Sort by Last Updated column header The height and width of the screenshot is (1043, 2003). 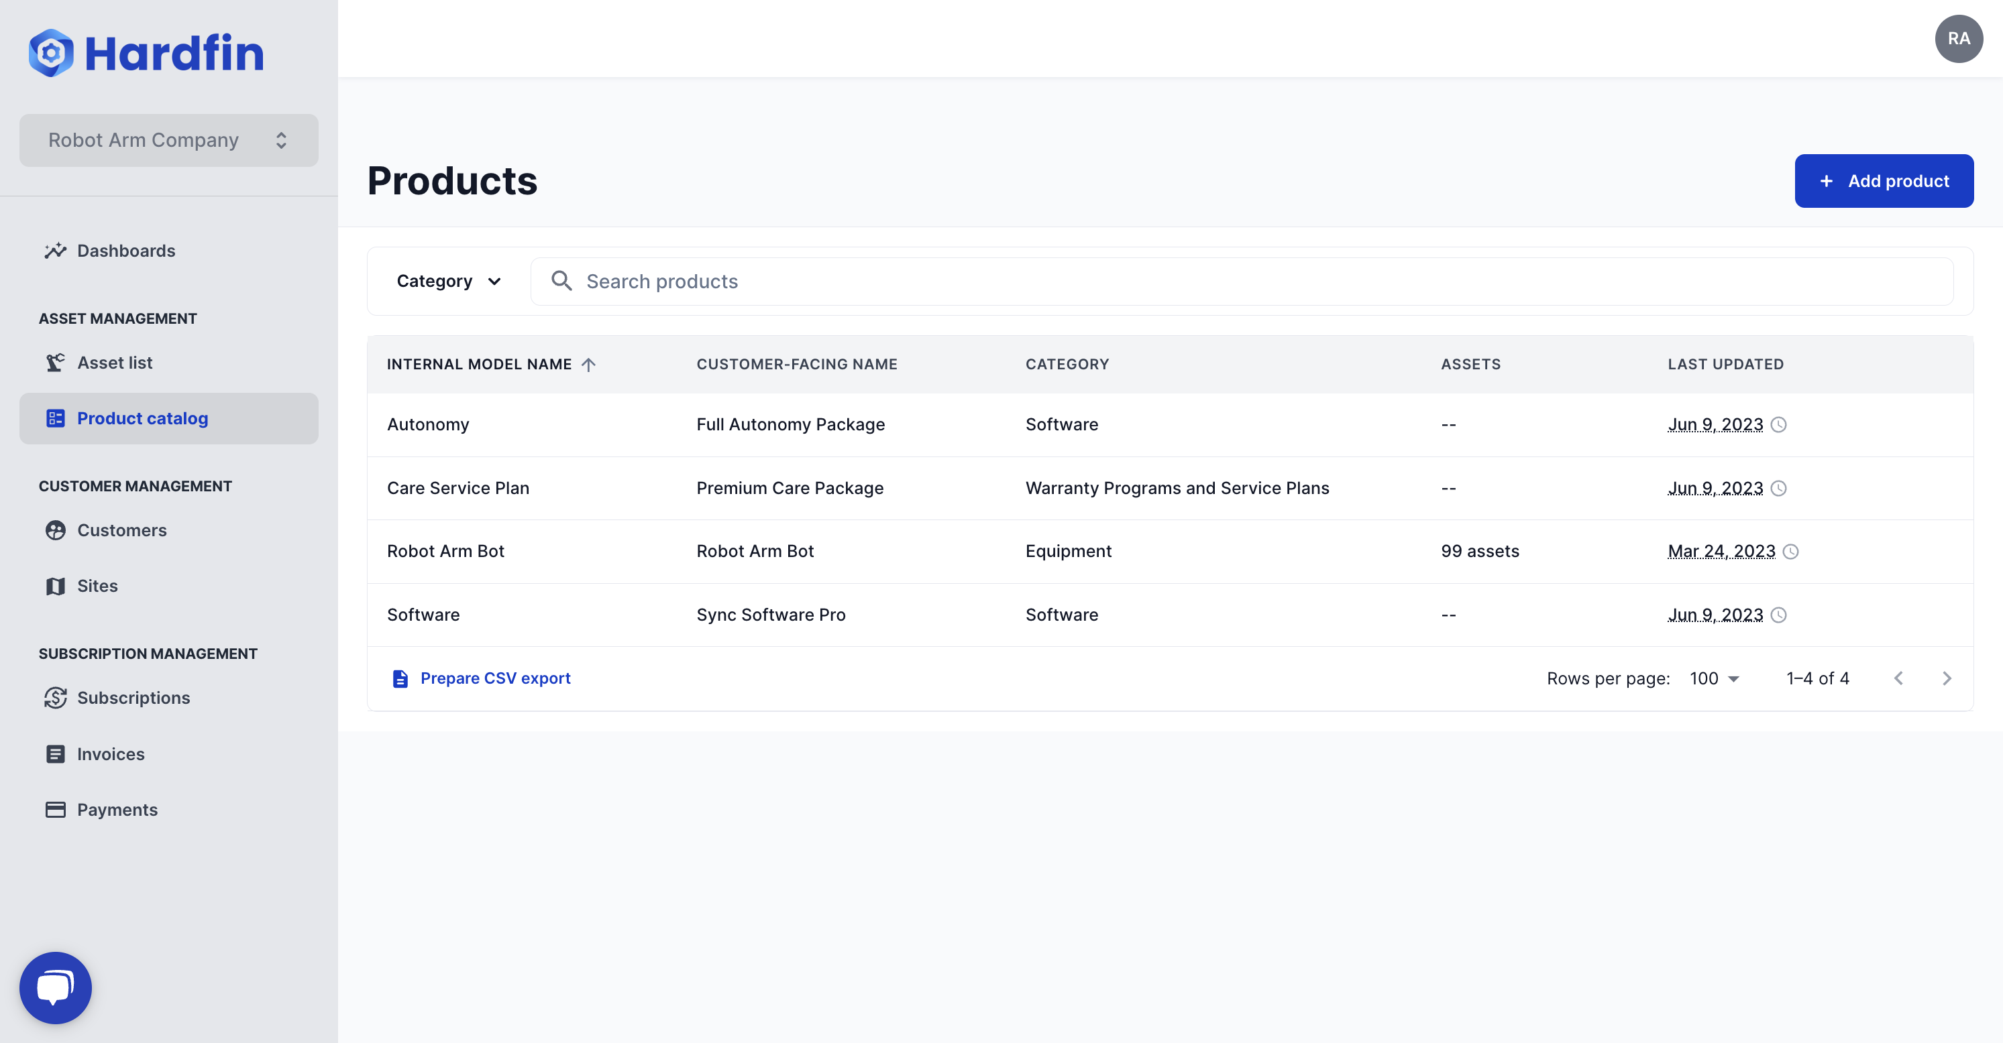click(1725, 365)
